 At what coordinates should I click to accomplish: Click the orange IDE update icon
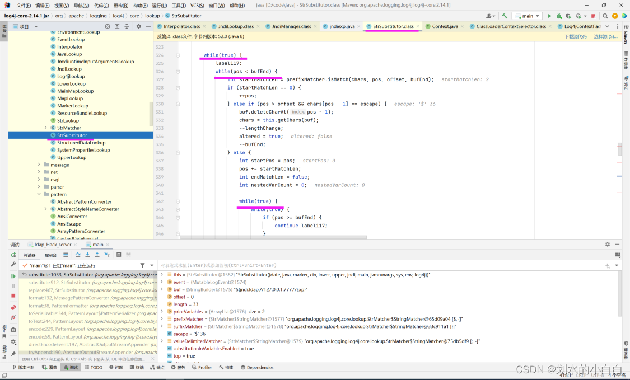pyautogui.click(x=615, y=16)
